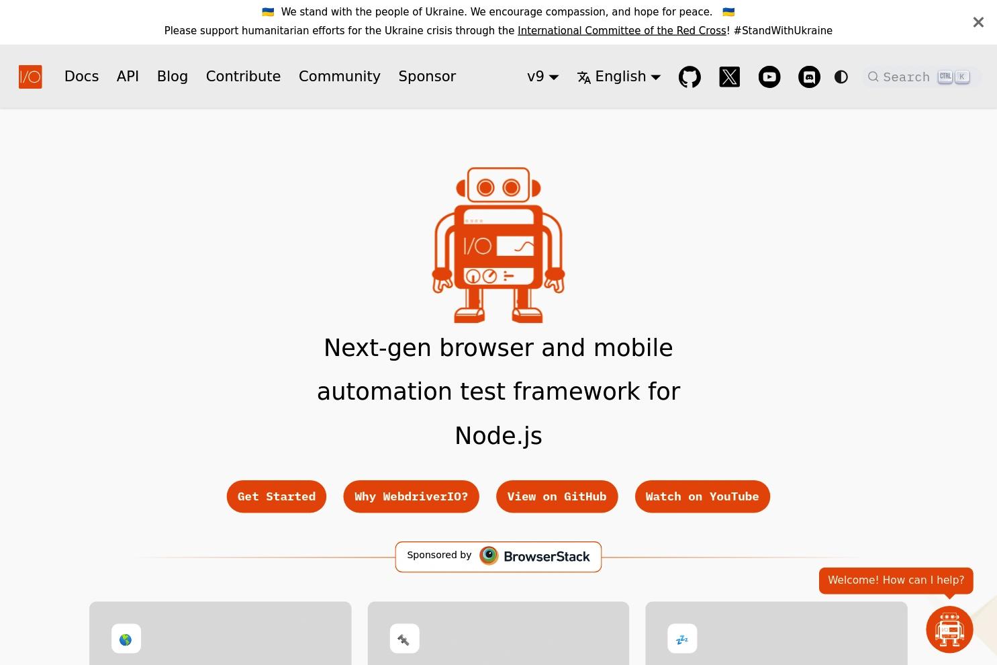Go to the Docs page
The height and width of the screenshot is (665, 997).
point(82,77)
